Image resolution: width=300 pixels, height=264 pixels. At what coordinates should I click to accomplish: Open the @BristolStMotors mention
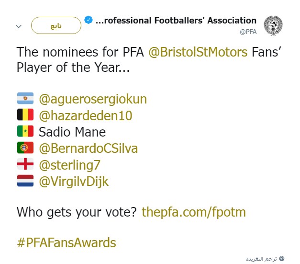(199, 52)
